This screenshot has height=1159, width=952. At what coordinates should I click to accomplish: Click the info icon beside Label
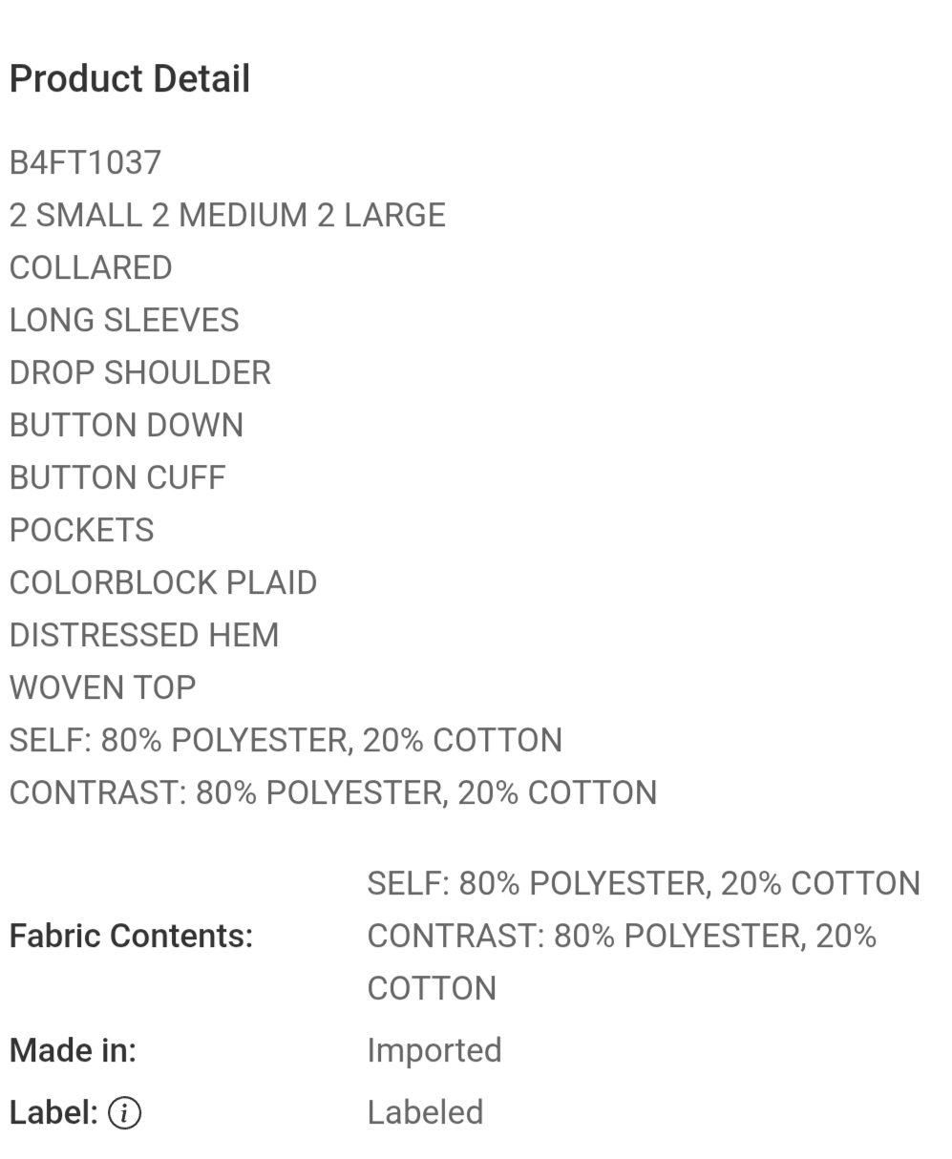[124, 1112]
